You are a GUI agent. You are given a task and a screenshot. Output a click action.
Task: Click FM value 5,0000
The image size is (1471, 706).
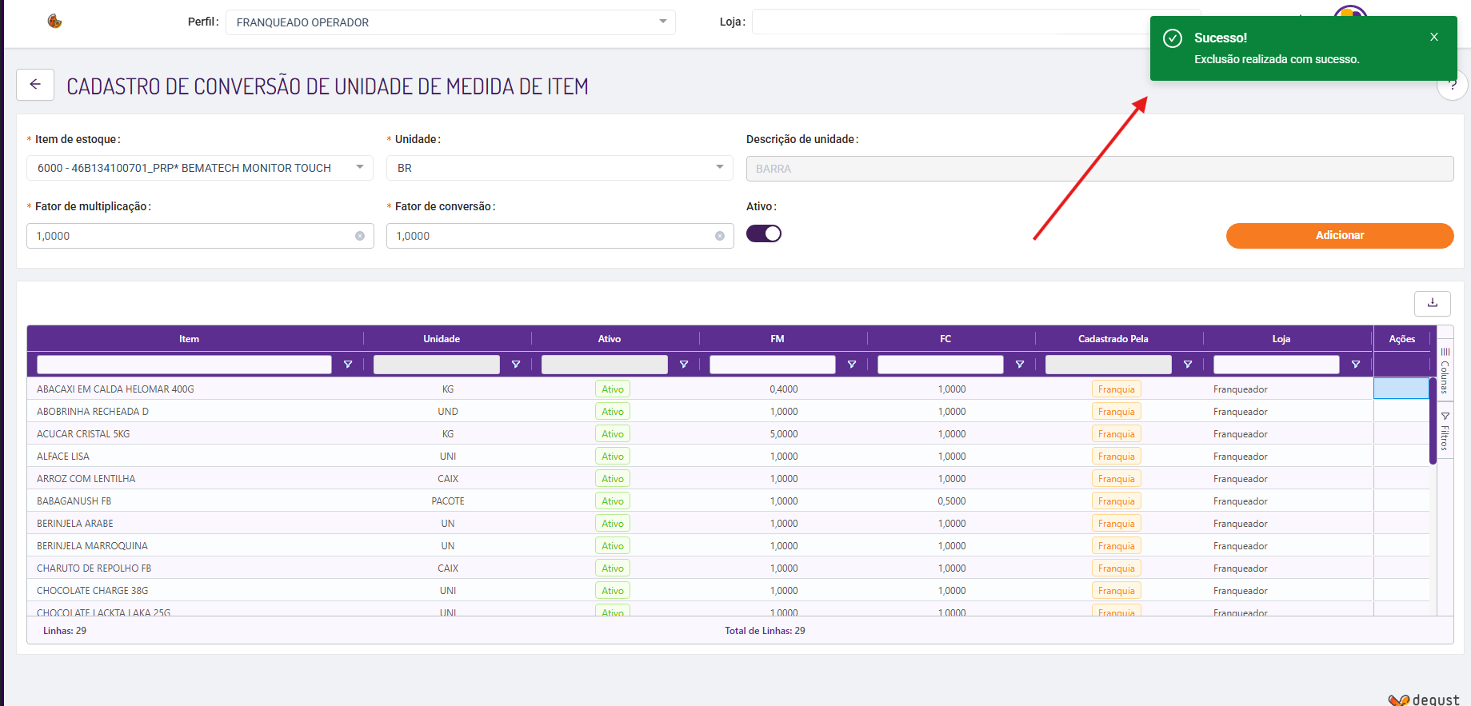coord(784,434)
